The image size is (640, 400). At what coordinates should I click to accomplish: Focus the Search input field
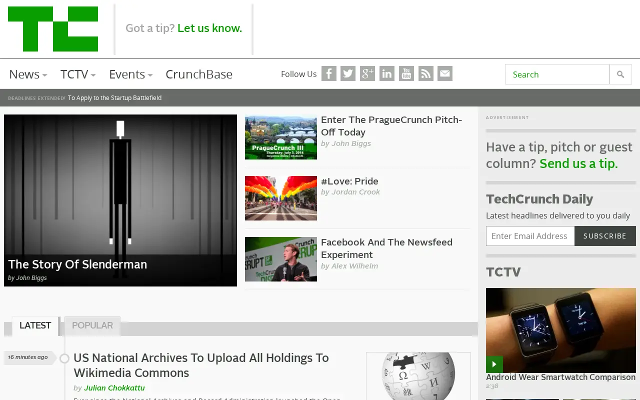[x=557, y=74]
